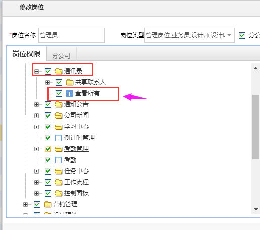Viewport: 260px width, 230px height.
Task: Expand the 任务中心 tree node
Action: (x=36, y=171)
